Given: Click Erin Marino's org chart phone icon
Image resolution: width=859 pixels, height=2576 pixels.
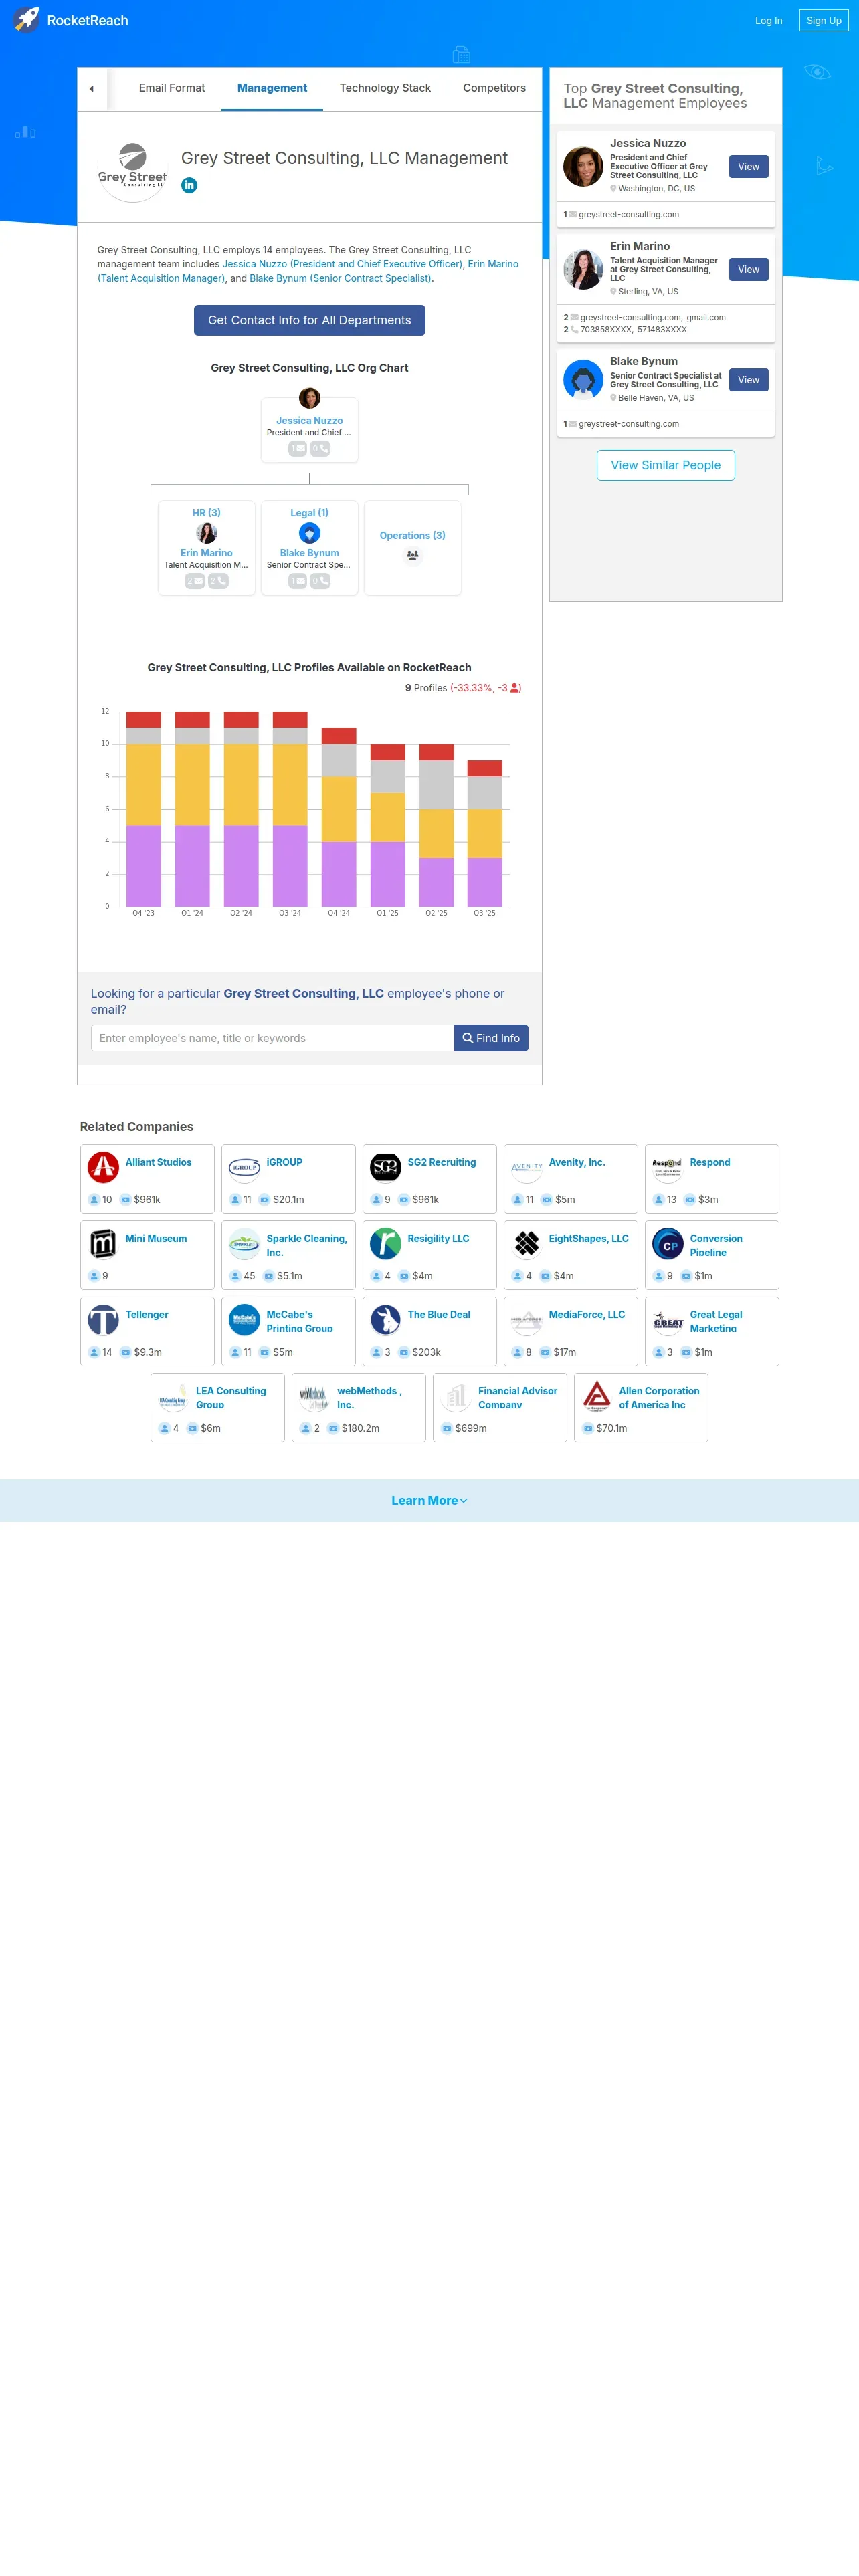Looking at the screenshot, I should [x=218, y=581].
